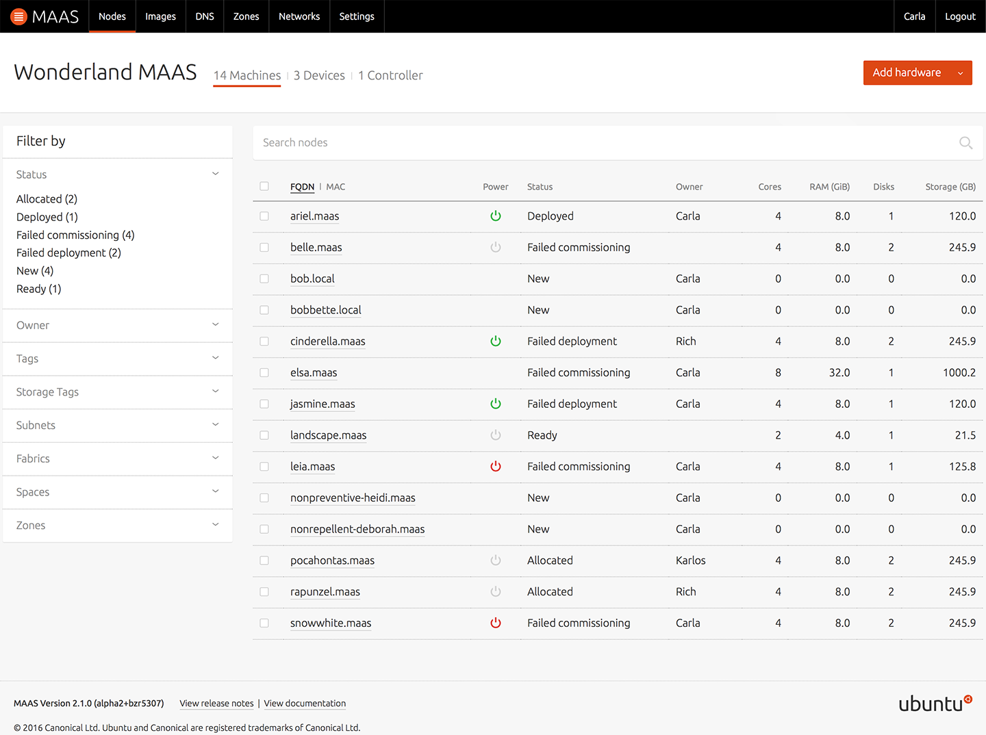The height and width of the screenshot is (735, 986).
Task: Filter by Allocated (2) status
Action: point(47,199)
